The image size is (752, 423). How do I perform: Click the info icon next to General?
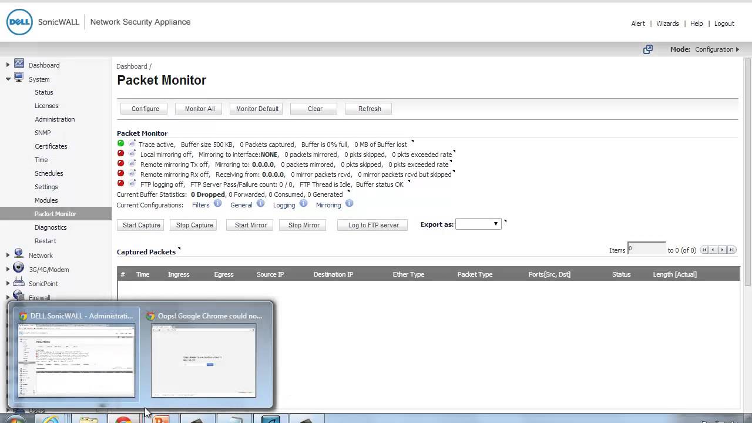260,203
